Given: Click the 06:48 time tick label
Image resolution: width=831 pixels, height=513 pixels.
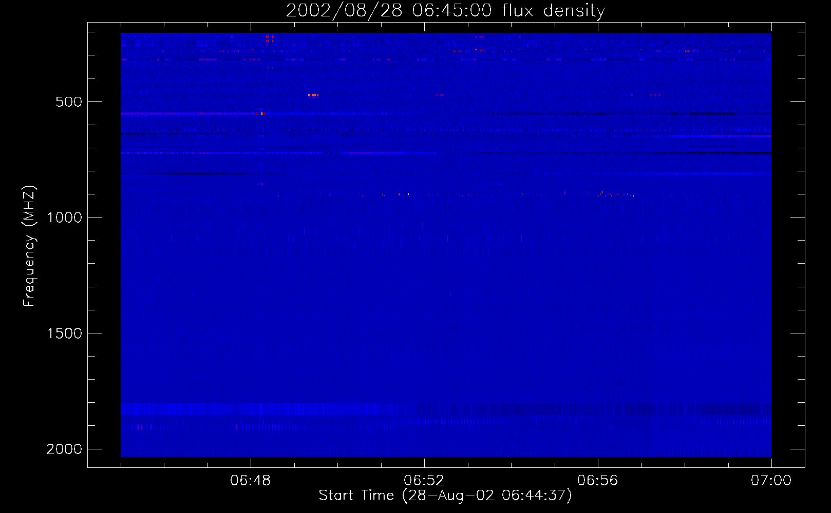Looking at the screenshot, I should pos(251,481).
